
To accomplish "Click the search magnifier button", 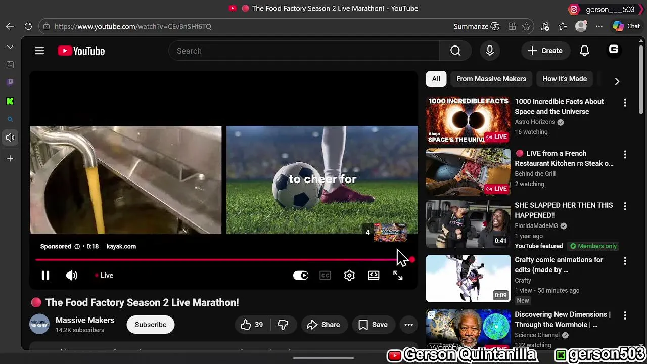I will (x=455, y=51).
